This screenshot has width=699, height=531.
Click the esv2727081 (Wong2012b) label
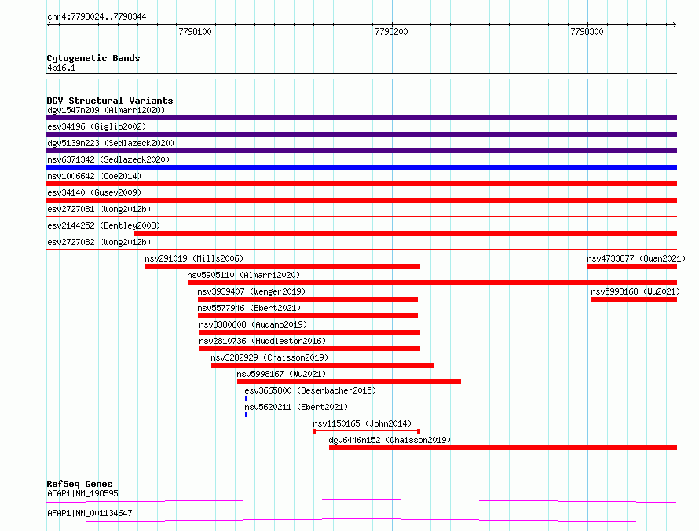[99, 209]
